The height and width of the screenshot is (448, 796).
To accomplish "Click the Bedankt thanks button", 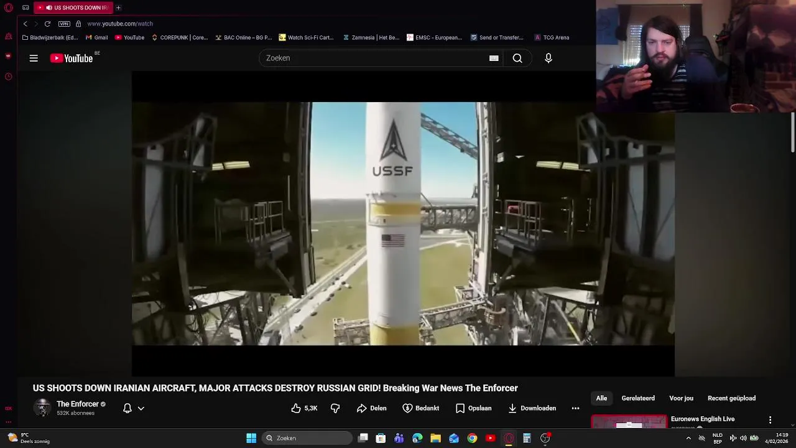I will pyautogui.click(x=420, y=408).
